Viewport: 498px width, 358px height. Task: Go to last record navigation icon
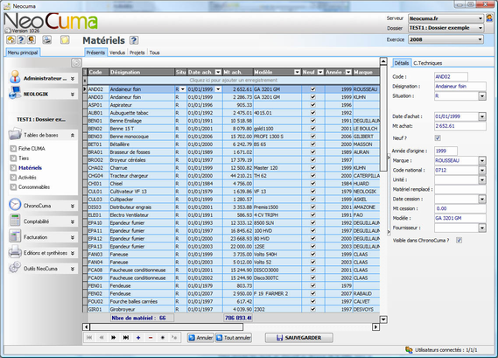tap(126, 337)
